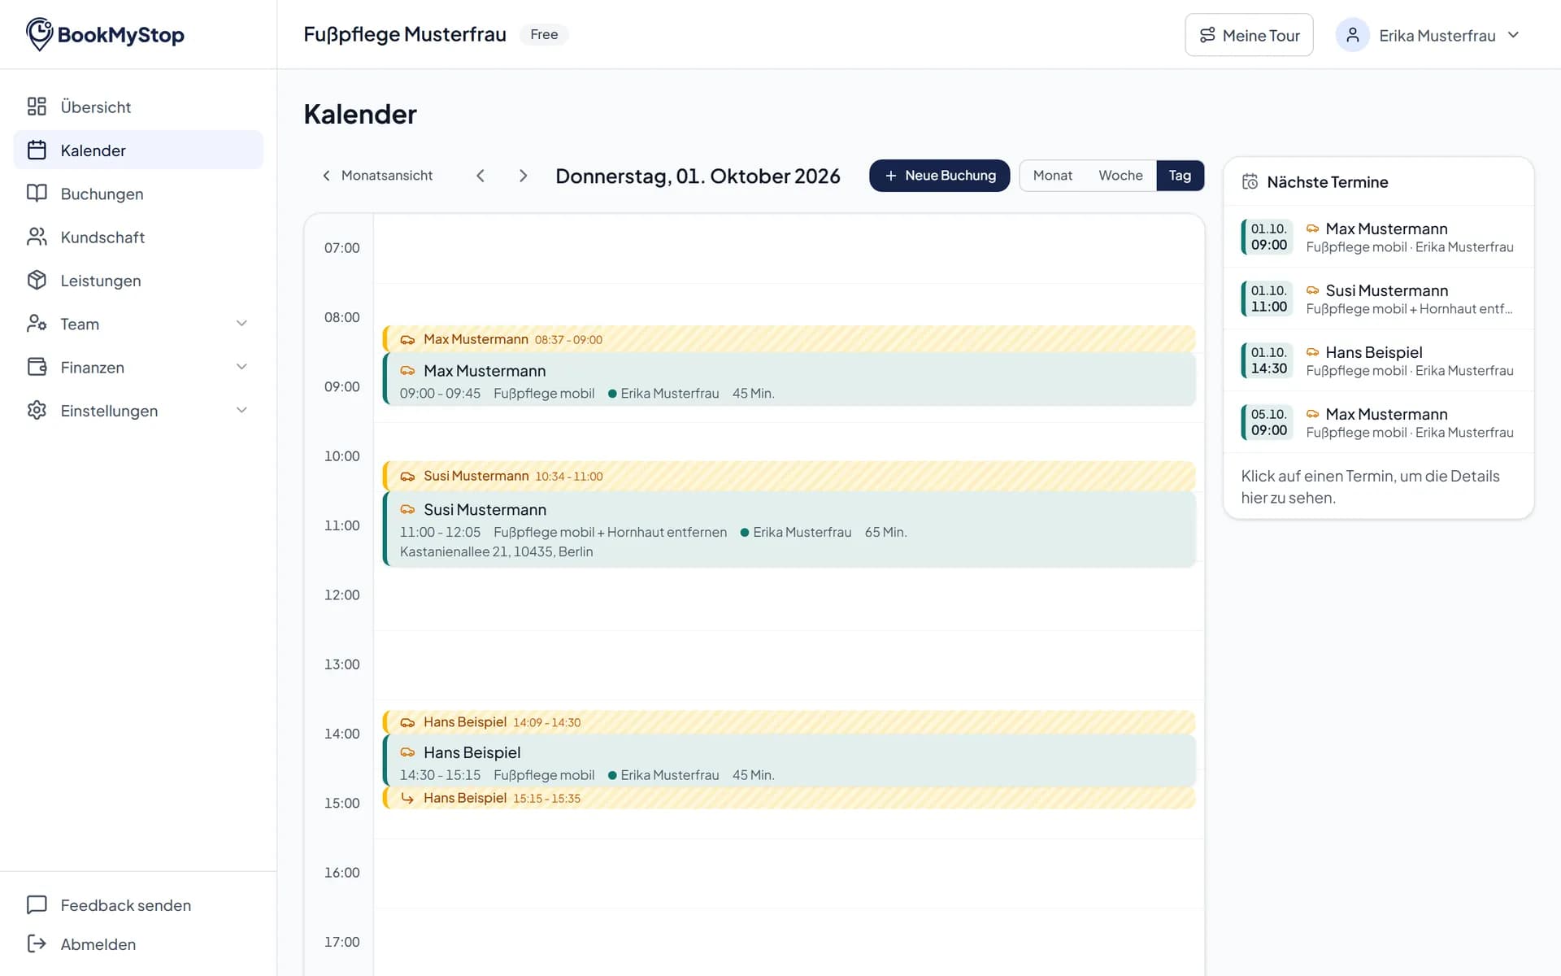Open Hans Beispiel 14:30 appointment block
Viewport: 1561px width, 976px height.
pos(789,761)
